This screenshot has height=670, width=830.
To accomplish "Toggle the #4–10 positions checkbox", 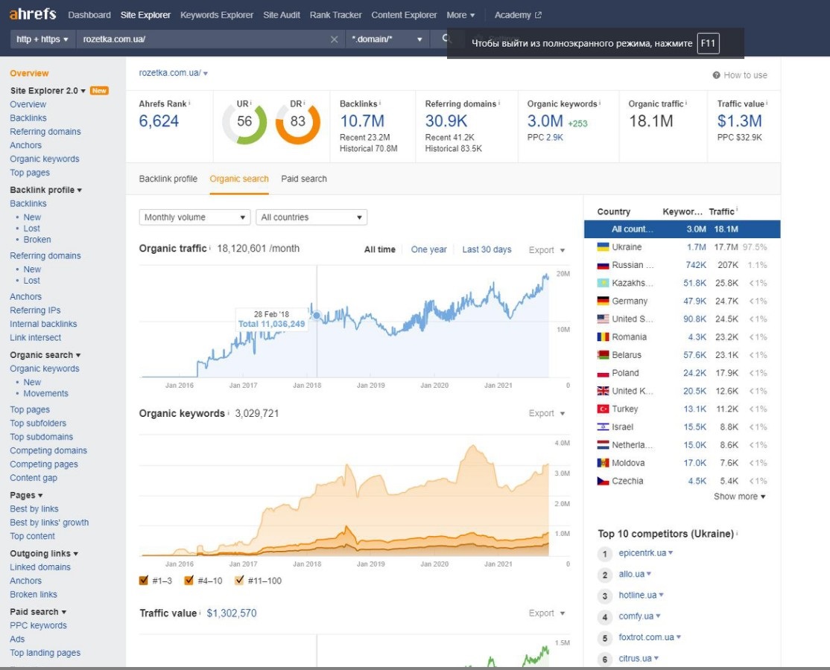I will [x=189, y=580].
